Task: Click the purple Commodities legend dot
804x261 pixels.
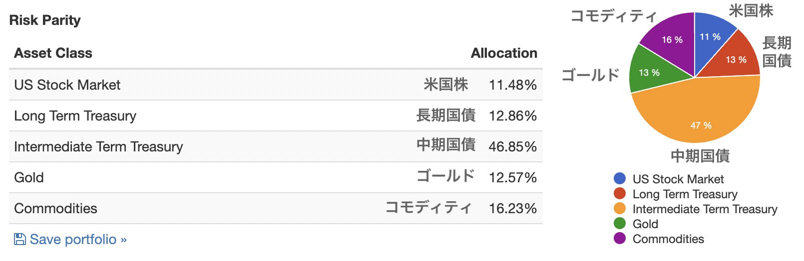Action: pos(620,238)
